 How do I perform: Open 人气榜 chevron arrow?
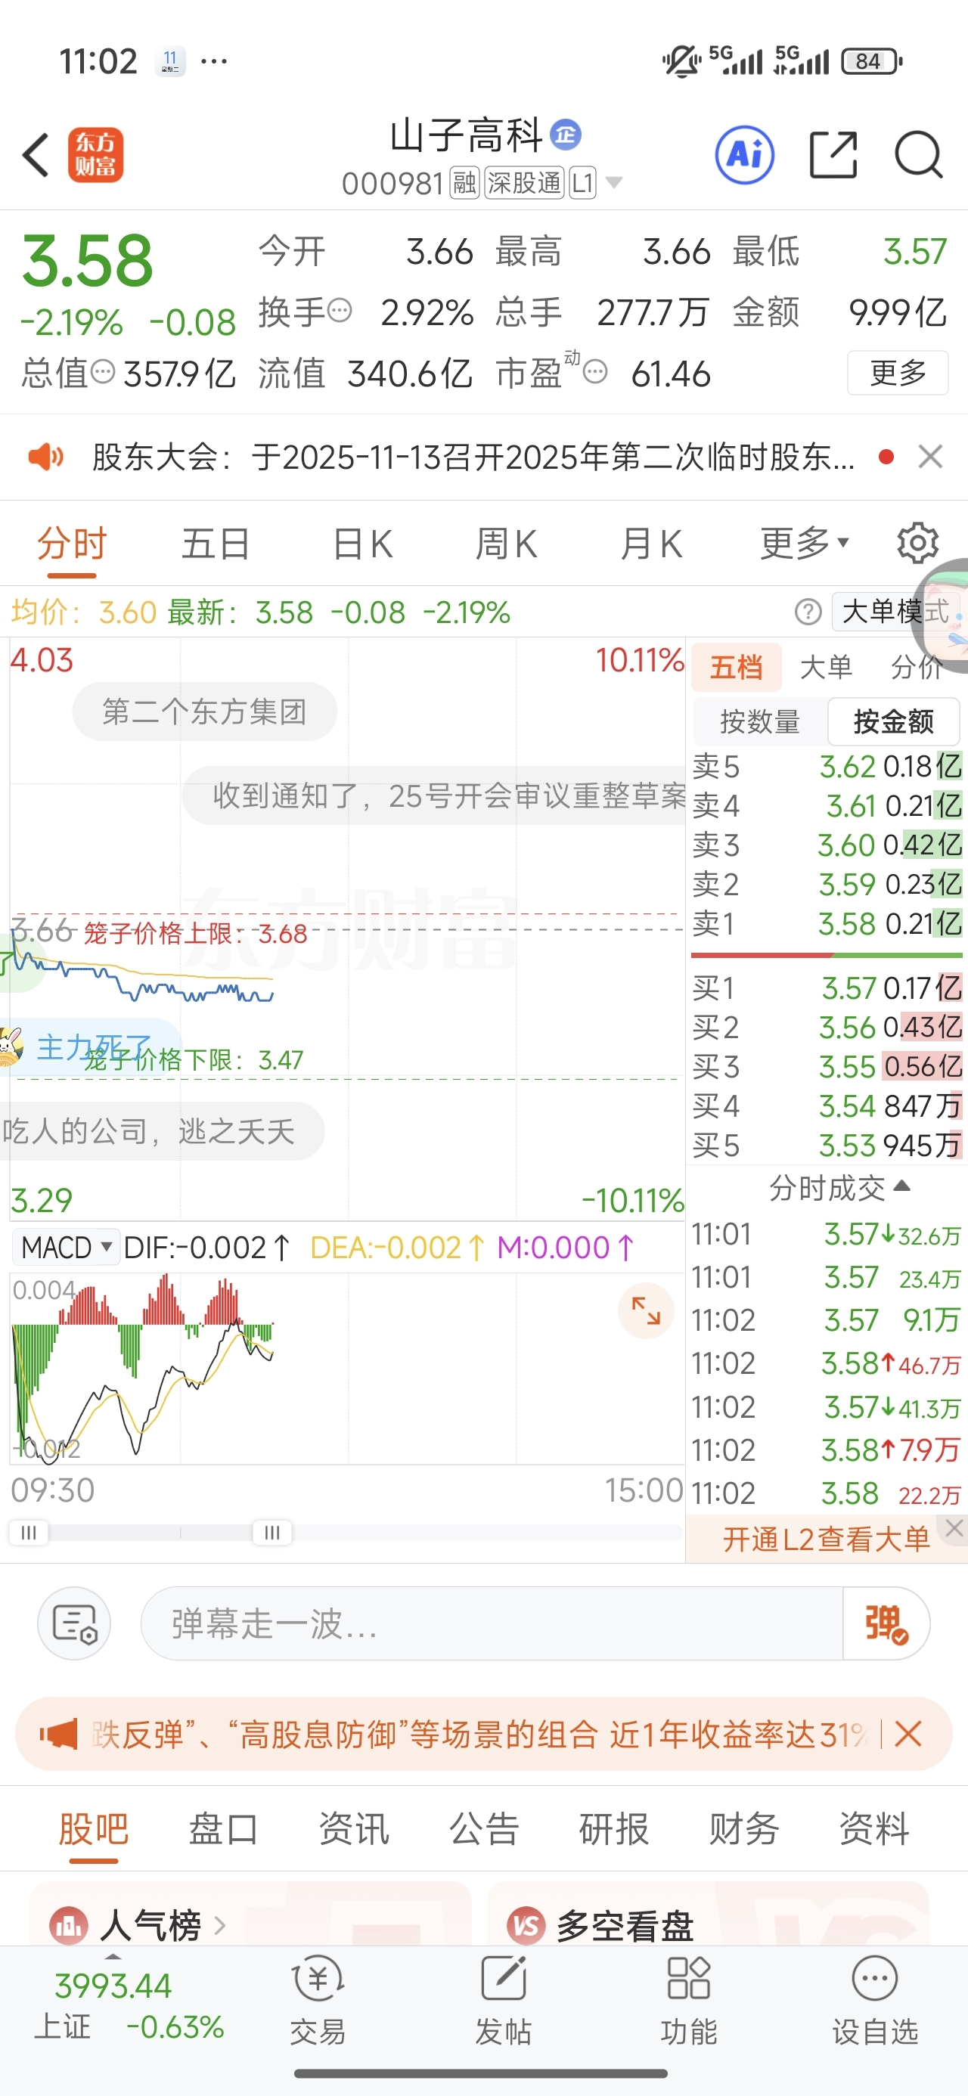point(220,1926)
